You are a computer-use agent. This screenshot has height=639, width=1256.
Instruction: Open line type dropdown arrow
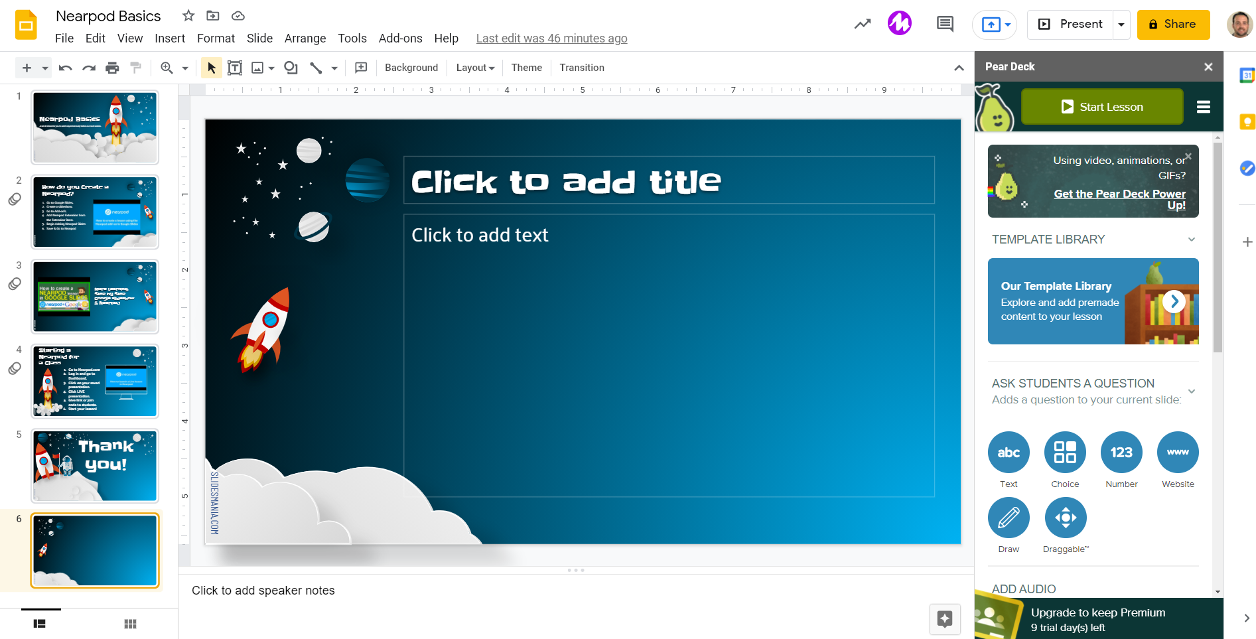(x=334, y=68)
